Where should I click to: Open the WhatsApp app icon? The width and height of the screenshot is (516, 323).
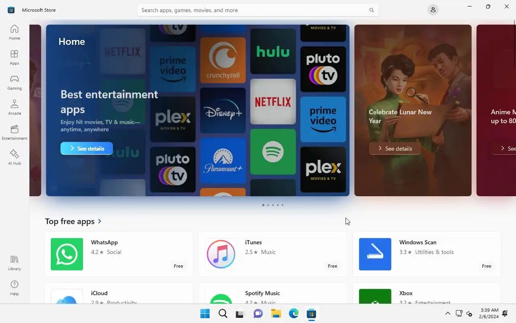pos(67,254)
